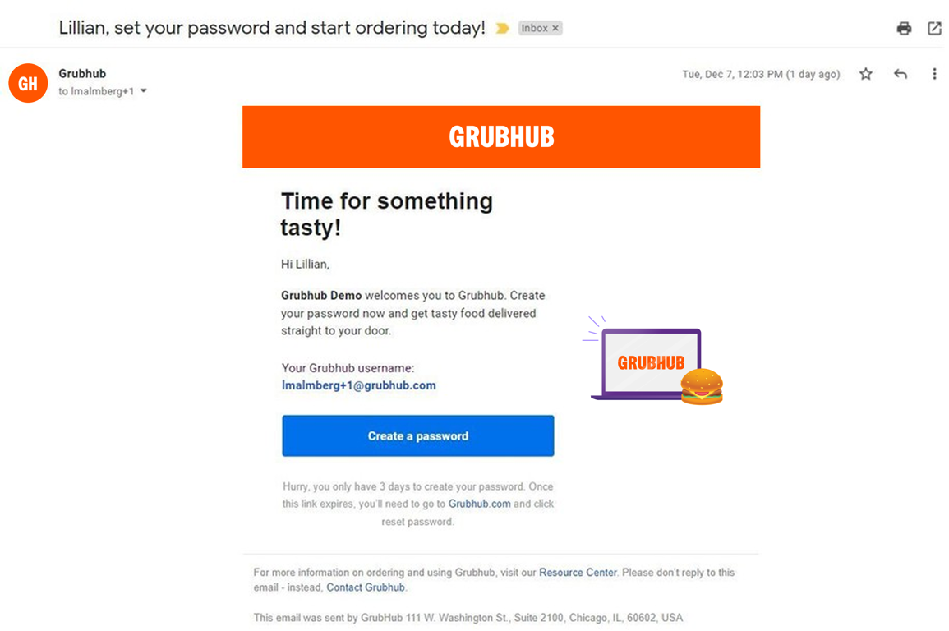The height and width of the screenshot is (631, 949).
Task: Visit the Resource Center link
Action: [x=578, y=573]
